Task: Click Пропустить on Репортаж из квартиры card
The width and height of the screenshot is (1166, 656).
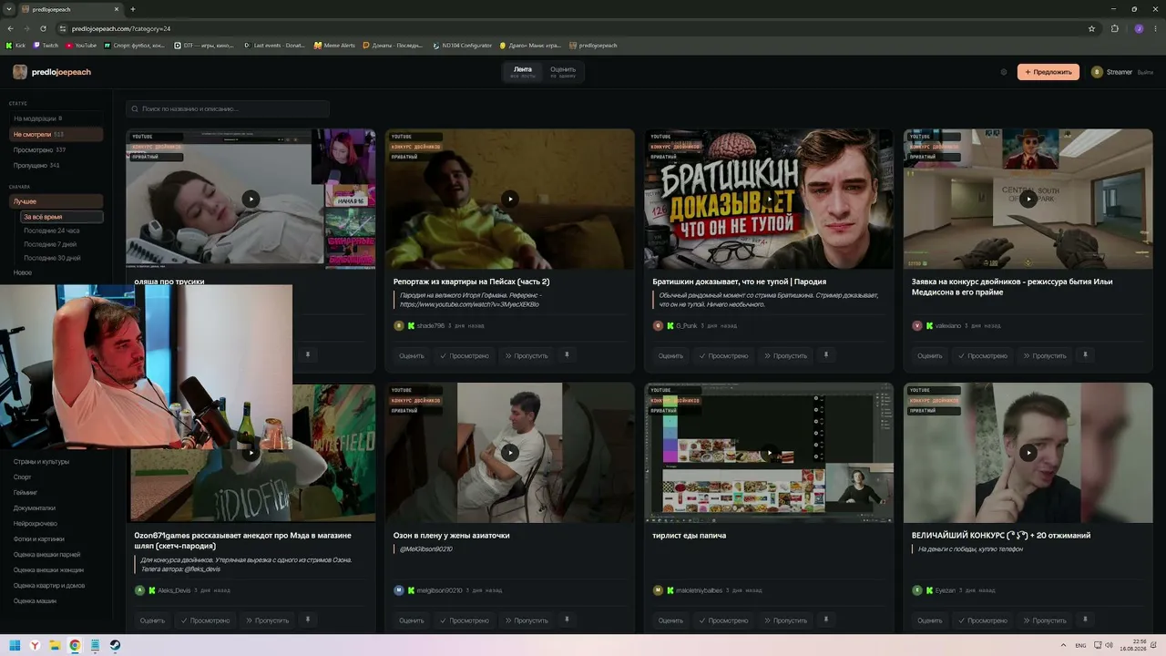Action: pos(527,355)
